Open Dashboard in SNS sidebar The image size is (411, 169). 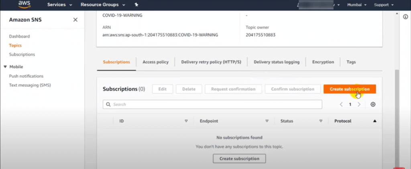click(x=19, y=37)
